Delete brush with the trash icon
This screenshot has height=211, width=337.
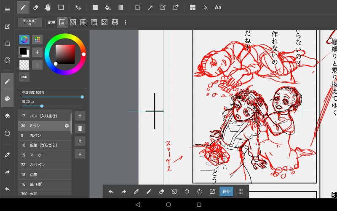(x=80, y=128)
